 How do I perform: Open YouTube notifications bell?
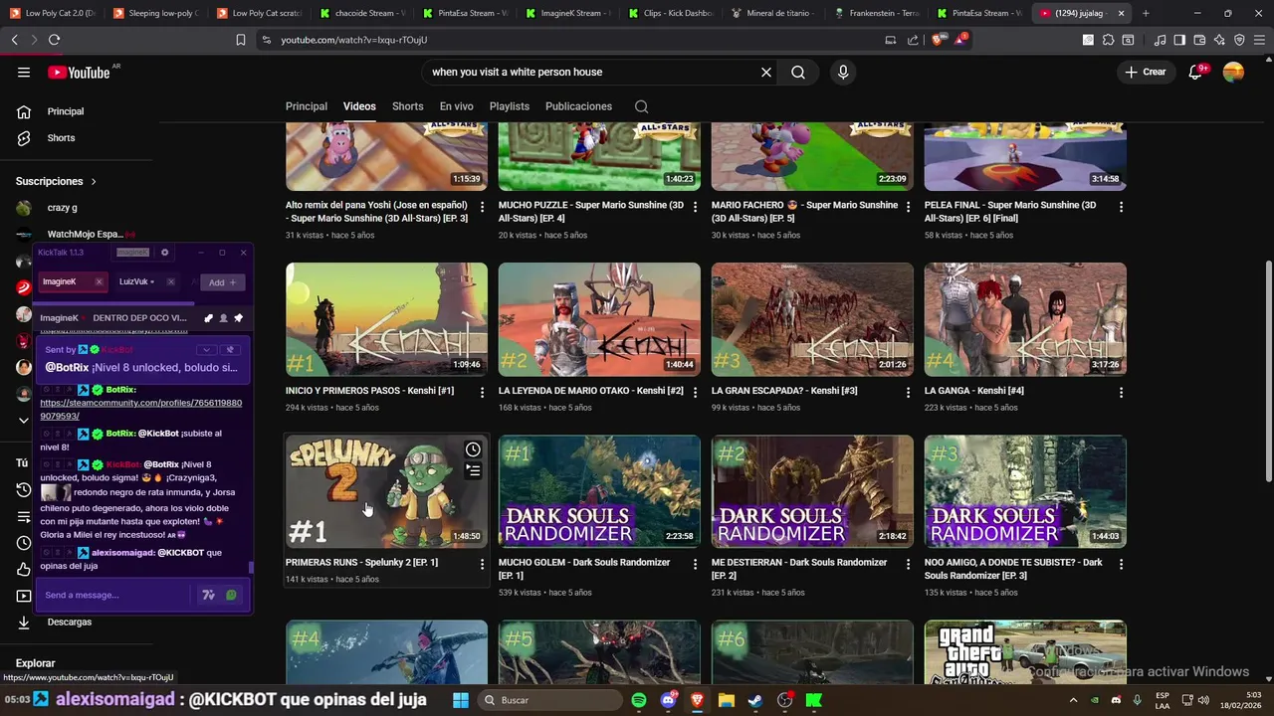(x=1195, y=72)
